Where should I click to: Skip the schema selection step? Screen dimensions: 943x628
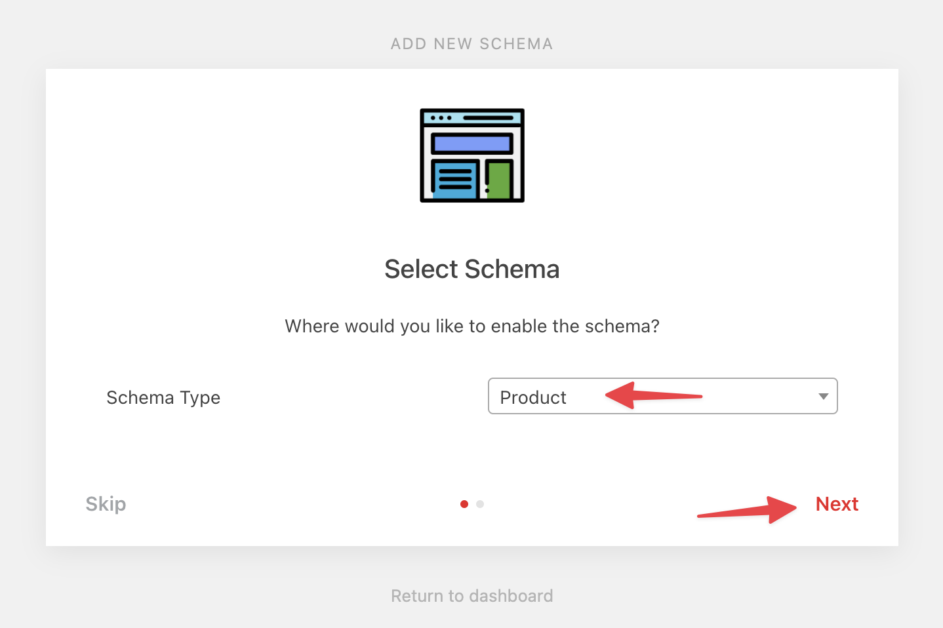(106, 504)
